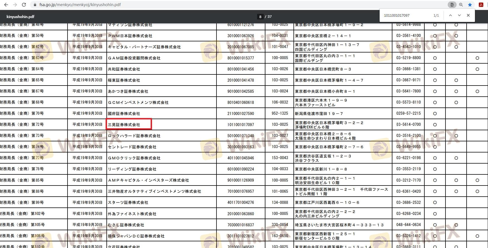Click corporate number 3010001063926
This screenshot has width=488, height=248.
pos(241,36)
